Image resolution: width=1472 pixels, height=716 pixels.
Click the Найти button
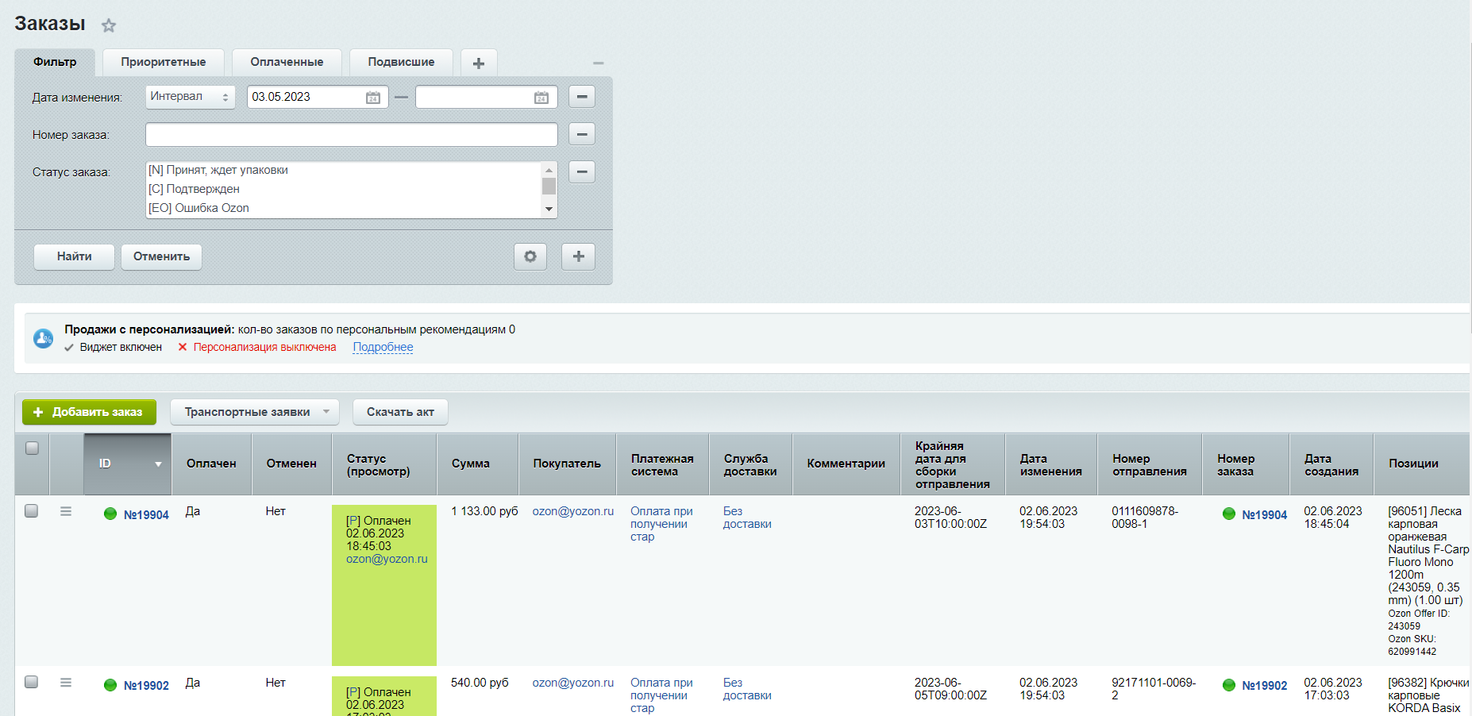tap(74, 256)
